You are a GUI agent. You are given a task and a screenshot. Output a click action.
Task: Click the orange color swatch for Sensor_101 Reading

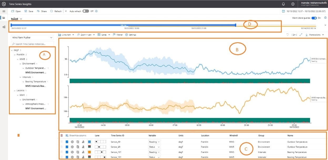[x=89, y=152]
